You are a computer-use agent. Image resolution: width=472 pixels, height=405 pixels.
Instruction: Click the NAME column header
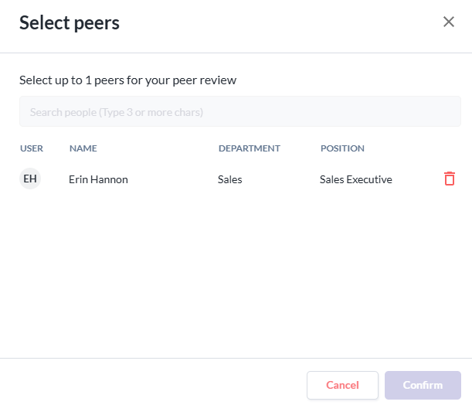click(83, 148)
